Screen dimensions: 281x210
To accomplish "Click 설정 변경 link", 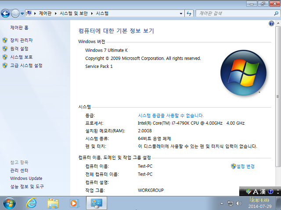I will (x=245, y=166).
